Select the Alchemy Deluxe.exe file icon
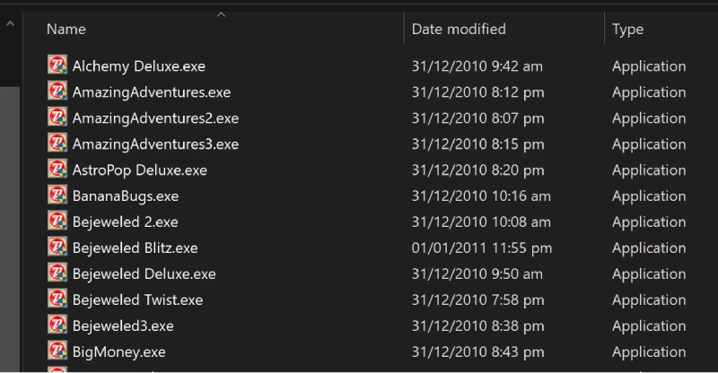 [x=57, y=65]
